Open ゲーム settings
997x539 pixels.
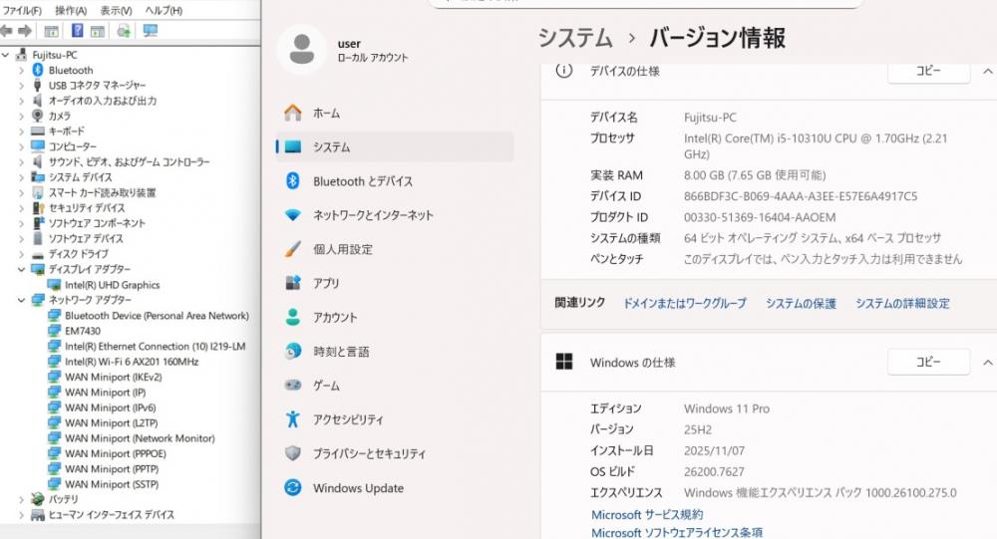tap(394, 386)
